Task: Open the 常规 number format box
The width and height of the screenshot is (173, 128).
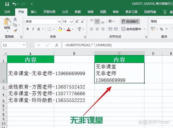Action: 161,21
